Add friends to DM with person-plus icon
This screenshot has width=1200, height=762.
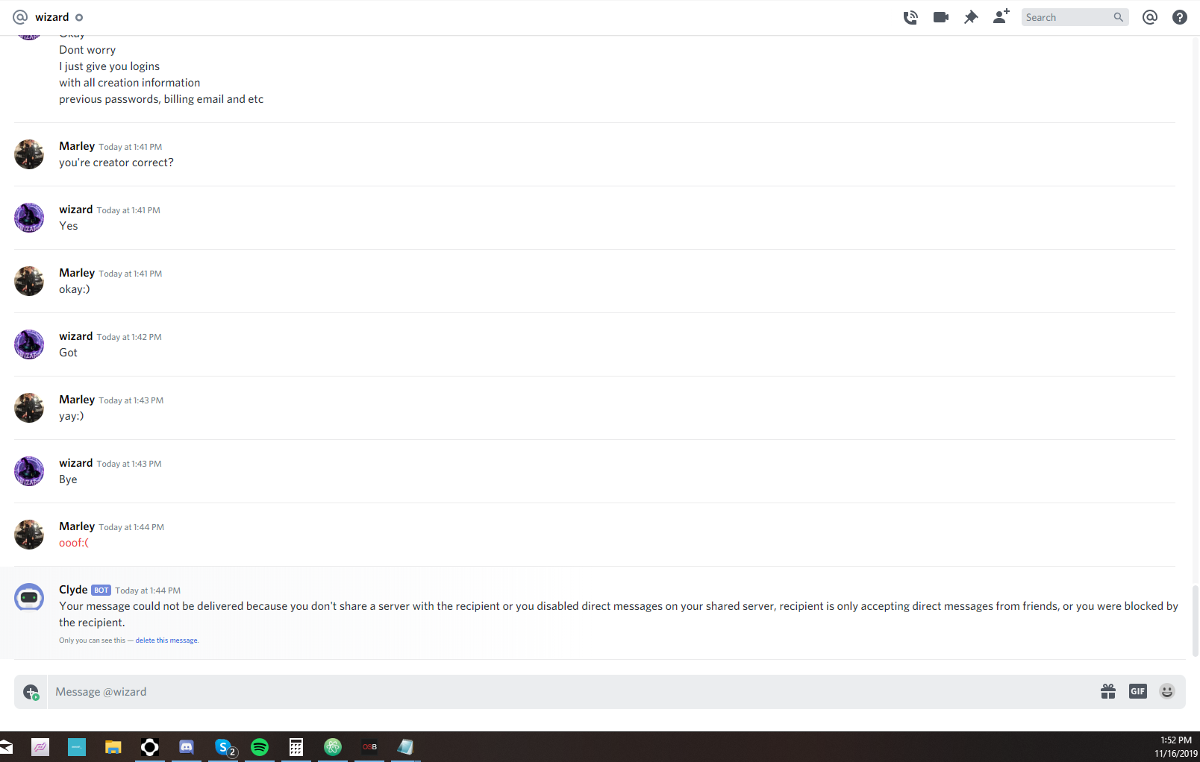(1001, 16)
